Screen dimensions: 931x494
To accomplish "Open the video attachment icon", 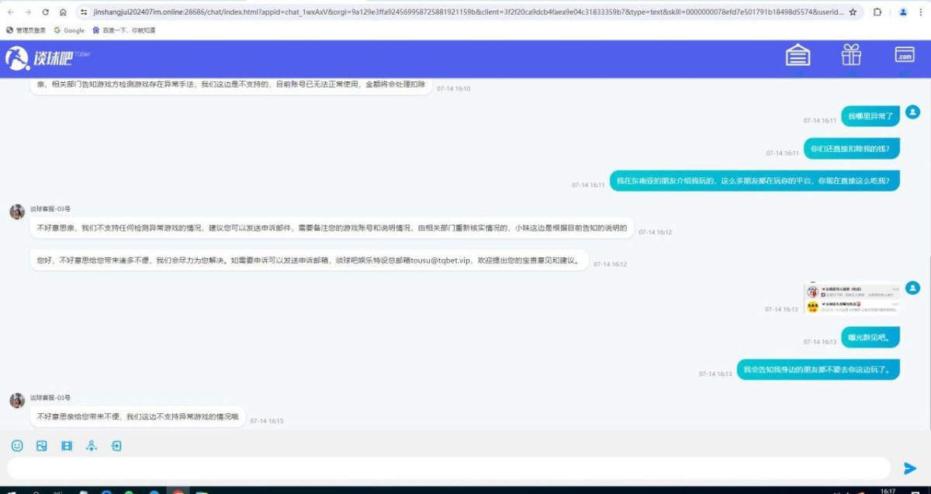I will point(66,445).
